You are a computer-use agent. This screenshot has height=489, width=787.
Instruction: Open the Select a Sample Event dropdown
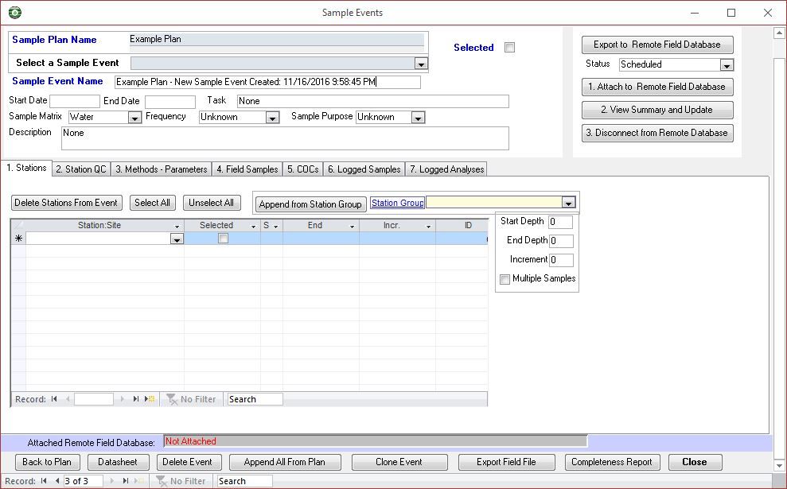(421, 64)
